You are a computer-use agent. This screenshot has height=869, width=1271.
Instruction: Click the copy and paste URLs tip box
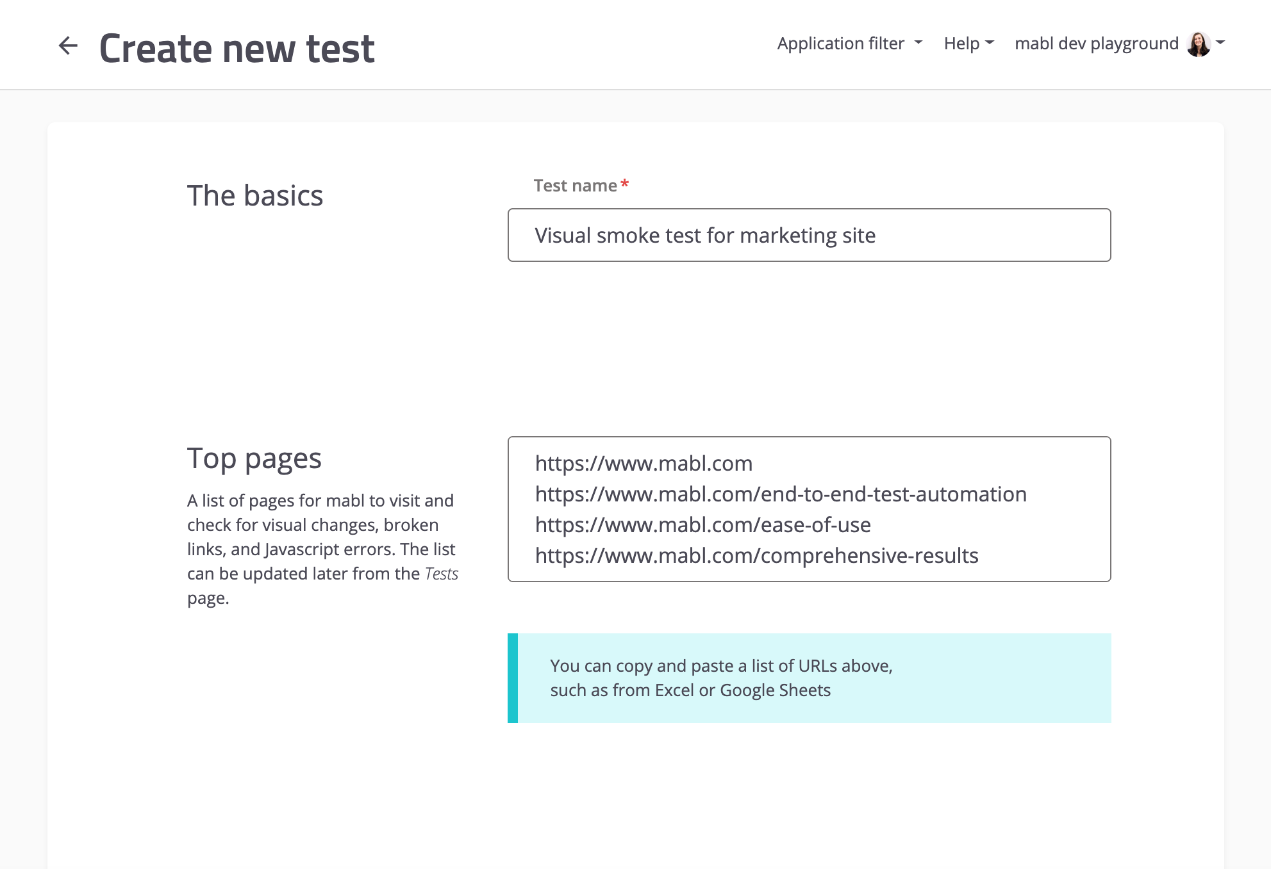[x=809, y=678]
